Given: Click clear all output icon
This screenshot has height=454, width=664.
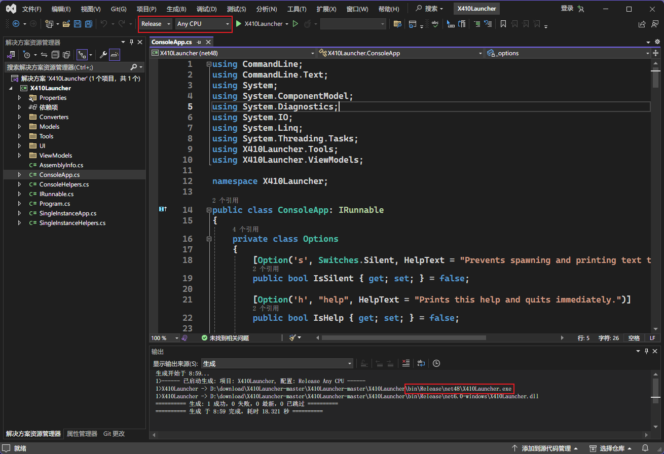Looking at the screenshot, I should [x=405, y=363].
